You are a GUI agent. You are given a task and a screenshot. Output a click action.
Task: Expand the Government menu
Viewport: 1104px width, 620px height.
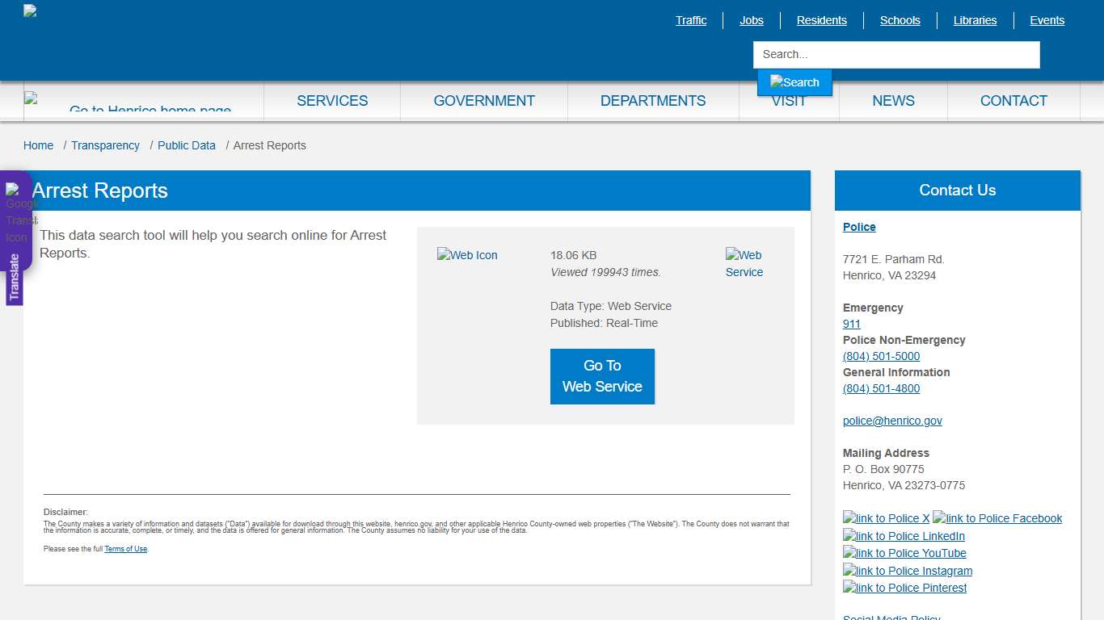[x=484, y=101]
